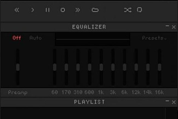Viewport: 178px width, 119px height.
Task: Enable Auto equalizer mode
Action: [x=35, y=38]
